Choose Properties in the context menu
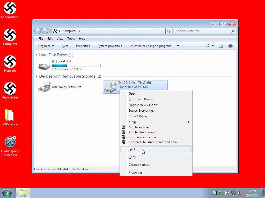 156,172
